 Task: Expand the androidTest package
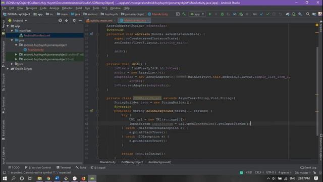pos(16,55)
